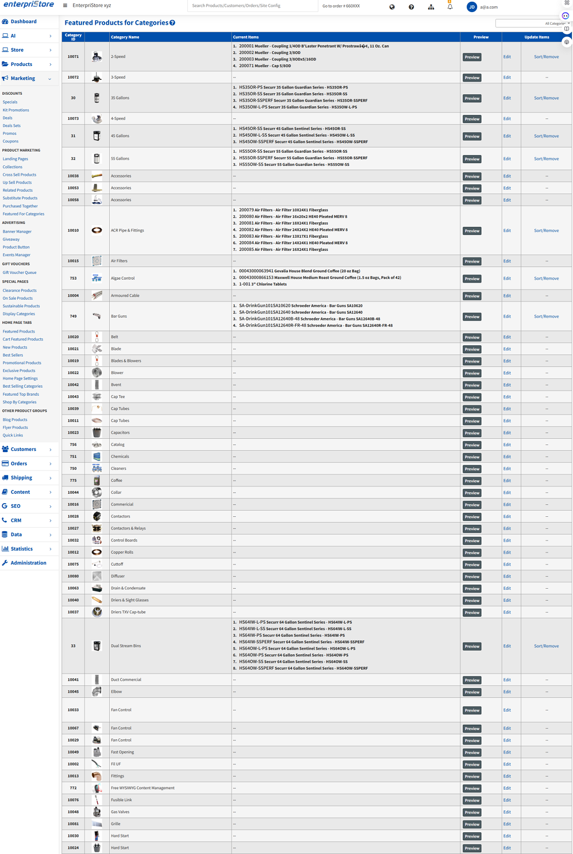573x854 pixels.
Task: Click Edit for ACR Pipe & Fittings
Action: 506,230
